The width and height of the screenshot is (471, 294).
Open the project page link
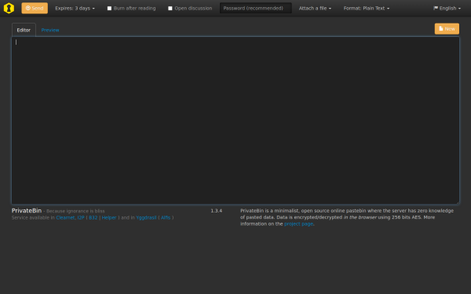[298, 223]
